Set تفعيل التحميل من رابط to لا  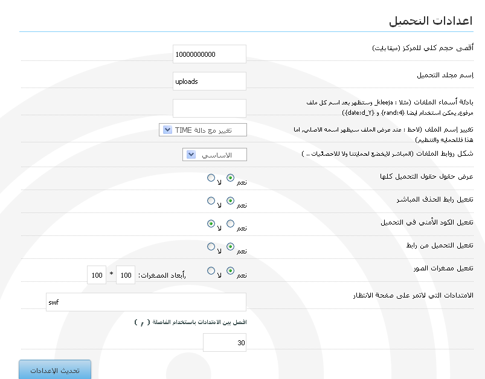210,247
